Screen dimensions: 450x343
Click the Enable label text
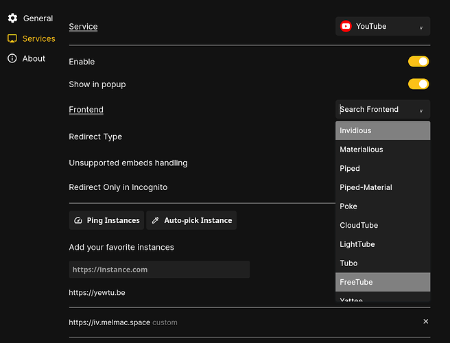[82, 62]
